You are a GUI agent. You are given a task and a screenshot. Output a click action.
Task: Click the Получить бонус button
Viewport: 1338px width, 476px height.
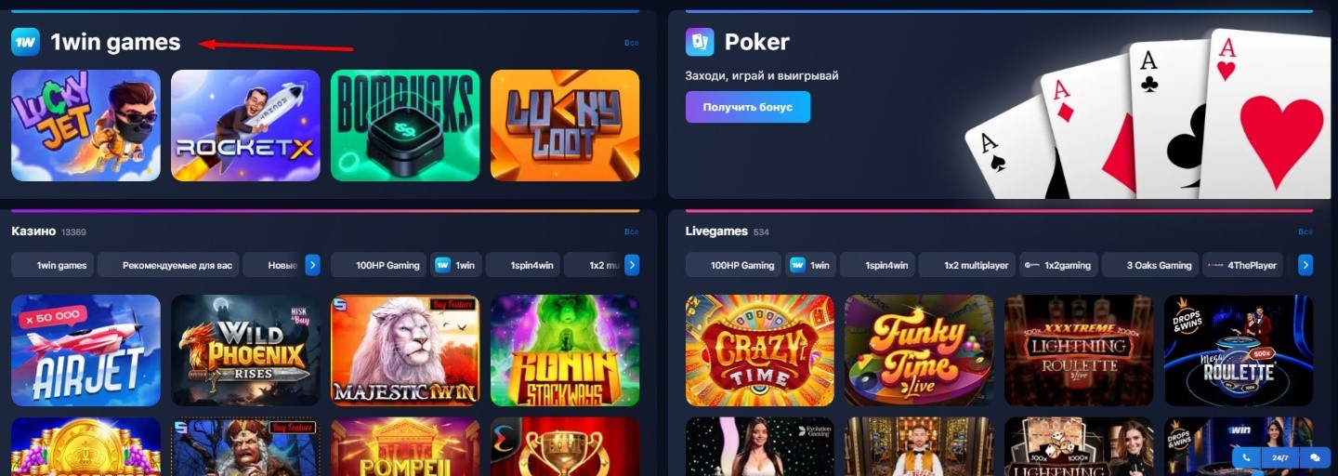click(x=748, y=107)
